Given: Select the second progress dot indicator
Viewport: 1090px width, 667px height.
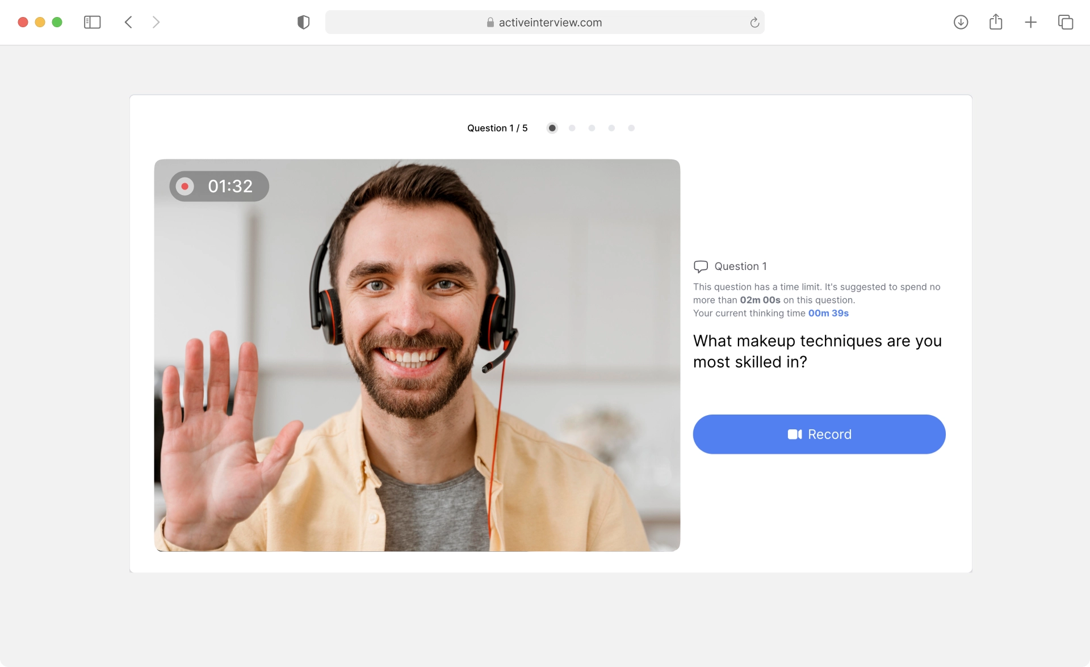Looking at the screenshot, I should click(572, 128).
